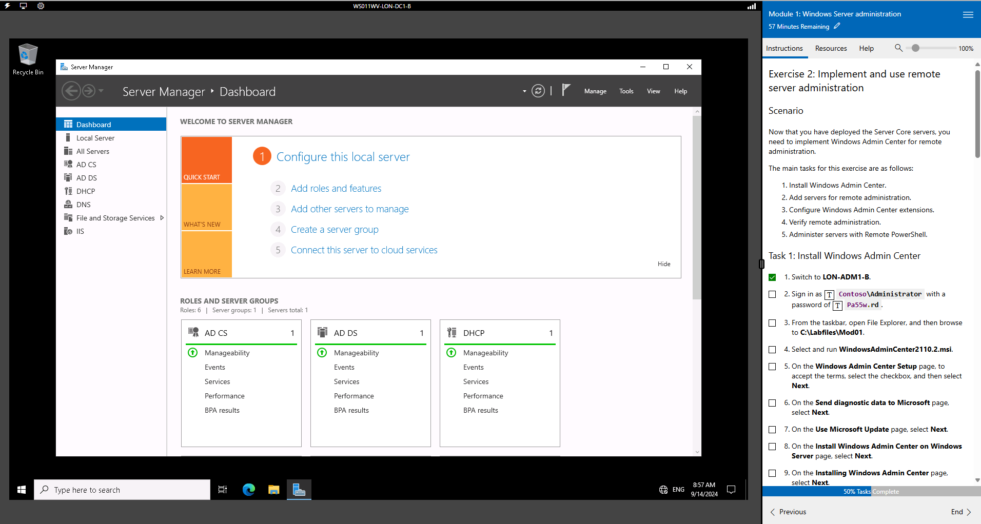Open the Server Manager Help menu
Image resolution: width=981 pixels, height=524 pixels.
(680, 91)
